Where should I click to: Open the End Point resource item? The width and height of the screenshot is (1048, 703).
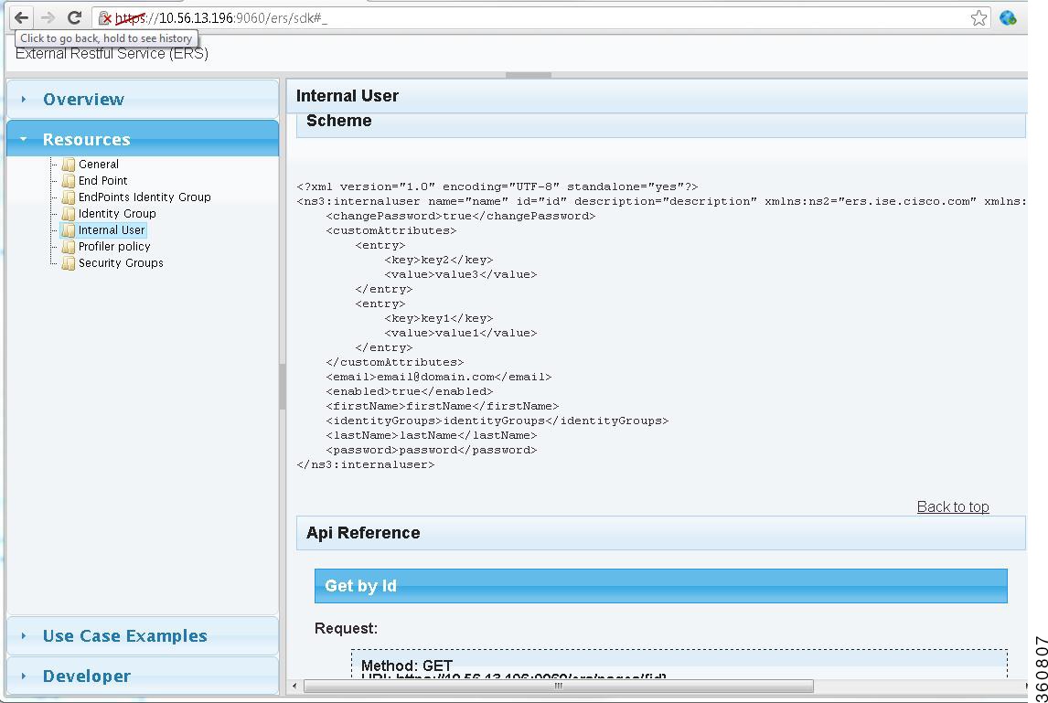[103, 180]
